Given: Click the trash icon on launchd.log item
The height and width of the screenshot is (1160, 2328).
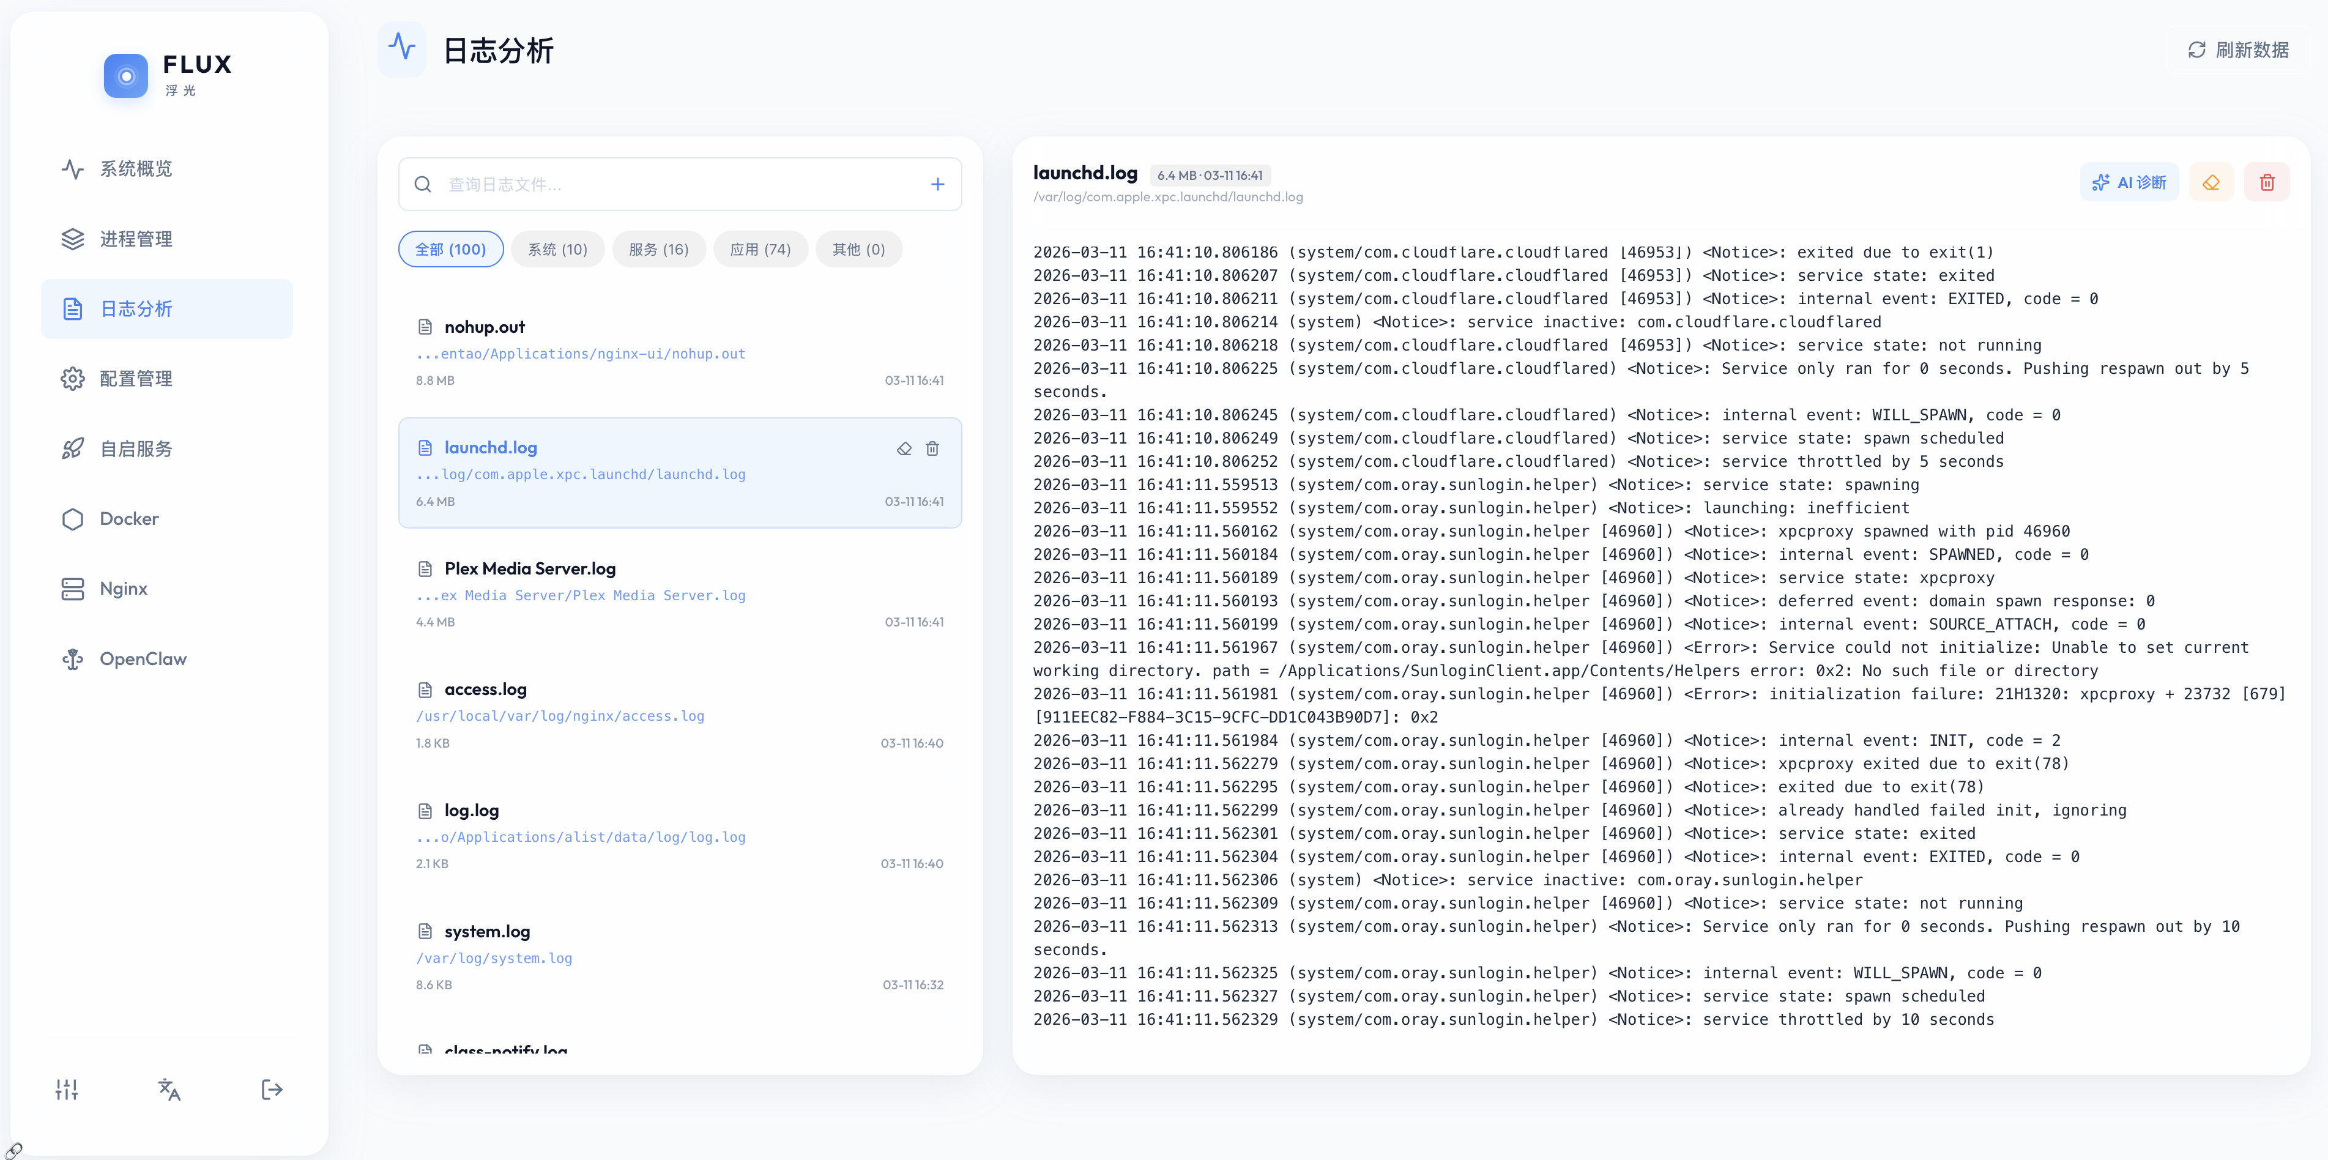Looking at the screenshot, I should [x=932, y=448].
